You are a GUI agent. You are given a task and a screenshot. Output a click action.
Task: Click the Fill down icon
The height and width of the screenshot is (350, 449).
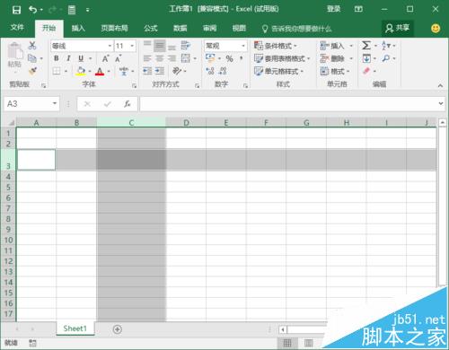[366, 58]
